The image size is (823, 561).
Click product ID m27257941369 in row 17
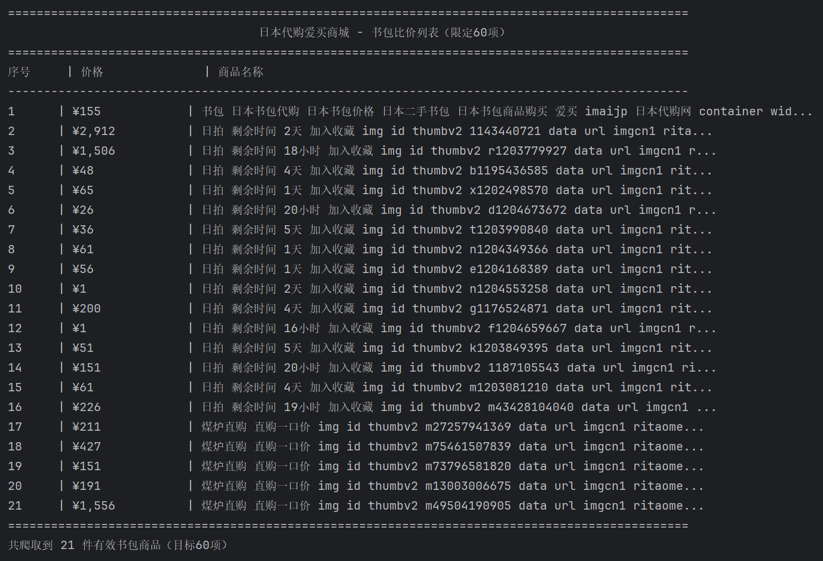[x=468, y=427]
